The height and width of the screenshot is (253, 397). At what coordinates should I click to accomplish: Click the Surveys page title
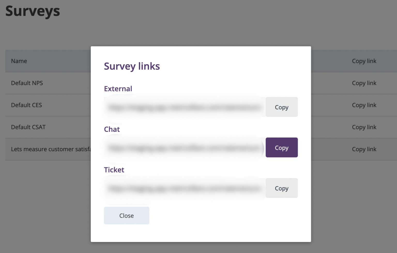(32, 11)
